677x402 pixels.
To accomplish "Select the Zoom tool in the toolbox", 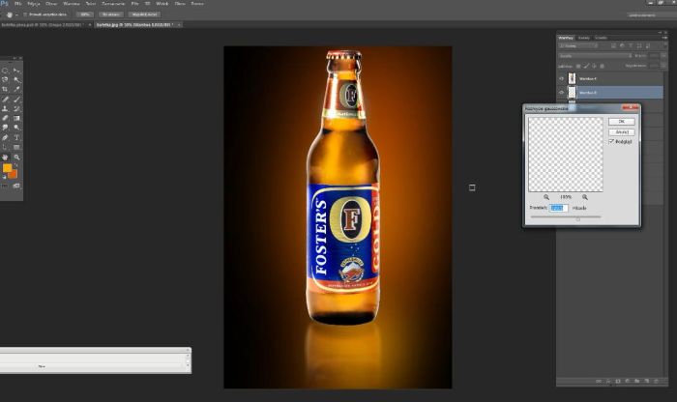I will [x=17, y=157].
